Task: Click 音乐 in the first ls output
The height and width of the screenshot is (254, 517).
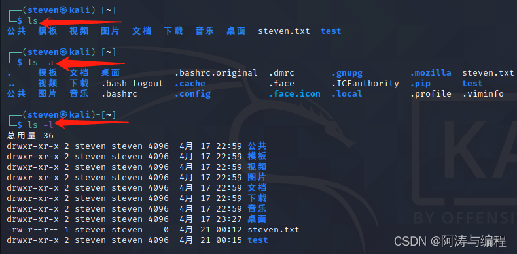Action: tap(205, 31)
